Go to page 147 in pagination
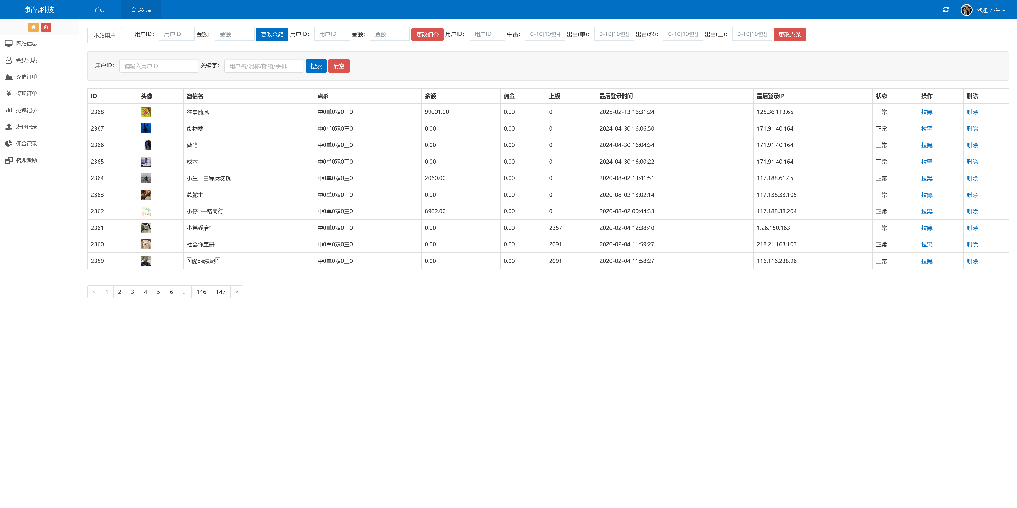This screenshot has height=508, width=1017. click(x=221, y=292)
